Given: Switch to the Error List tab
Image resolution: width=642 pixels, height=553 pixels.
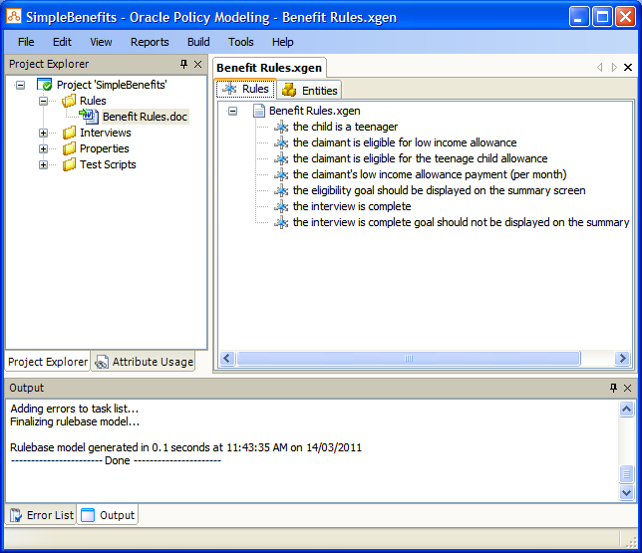Looking at the screenshot, I should [41, 515].
